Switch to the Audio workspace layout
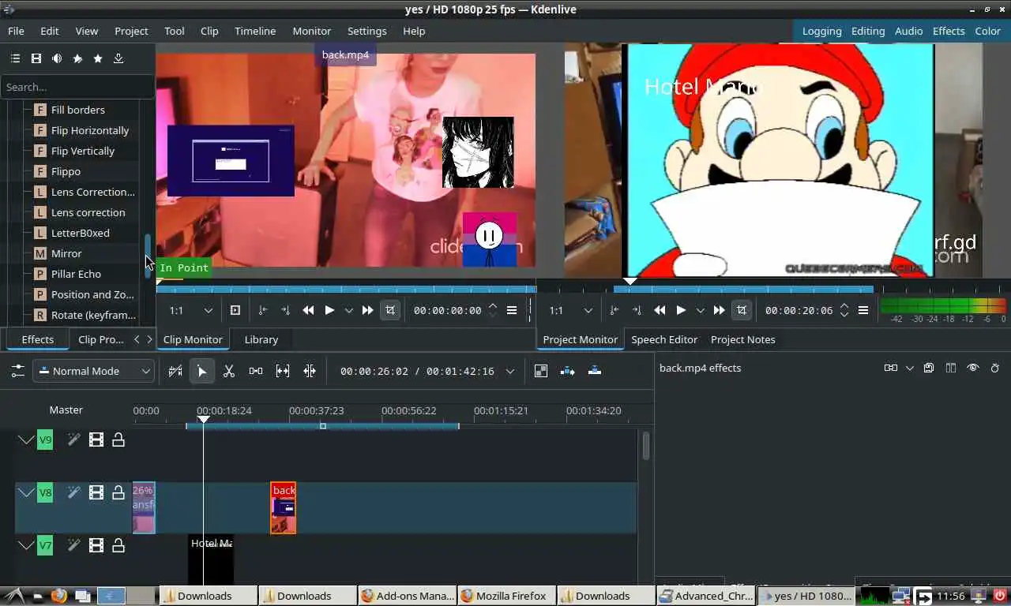Viewport: 1011px width, 606px height. coord(909,31)
